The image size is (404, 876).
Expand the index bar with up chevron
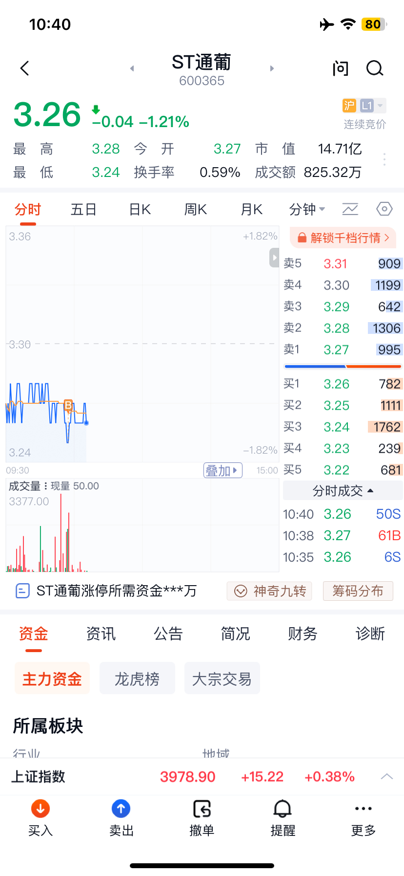(387, 776)
